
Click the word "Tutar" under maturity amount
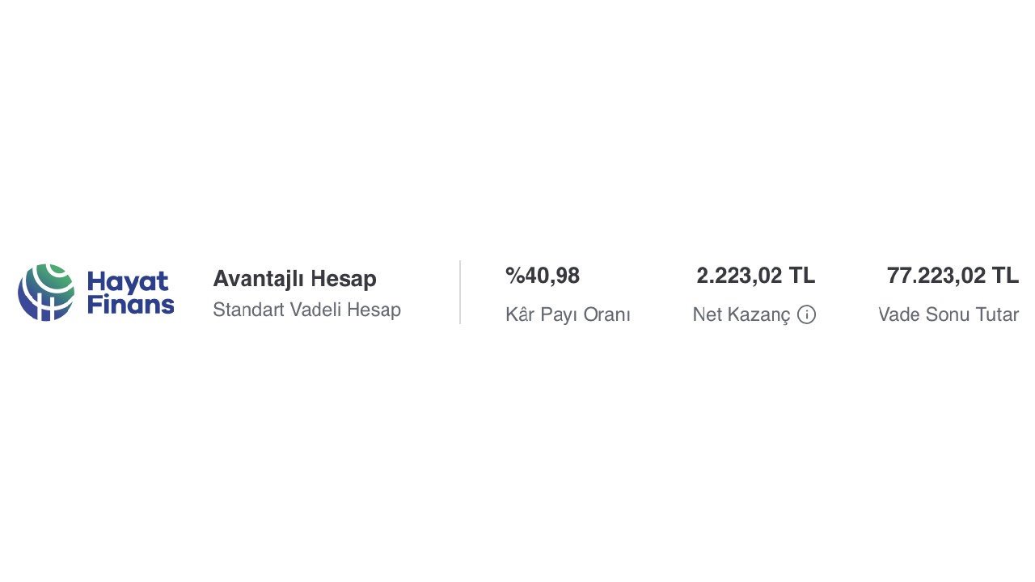pos(996,315)
